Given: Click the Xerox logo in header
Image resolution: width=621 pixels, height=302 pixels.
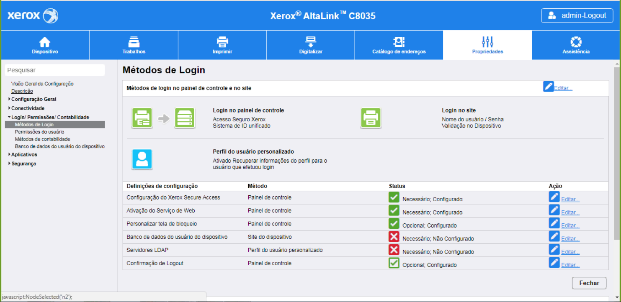Looking at the screenshot, I should [33, 16].
